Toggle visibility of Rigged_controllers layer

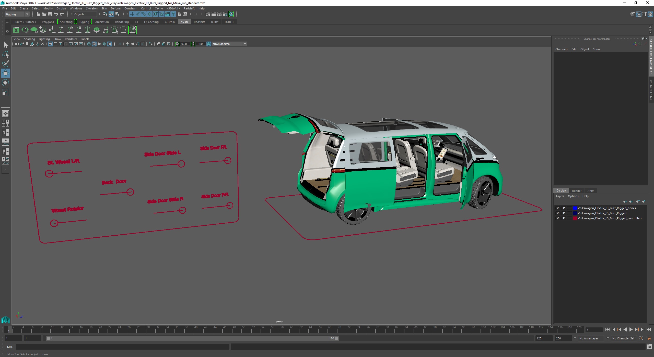(x=558, y=218)
